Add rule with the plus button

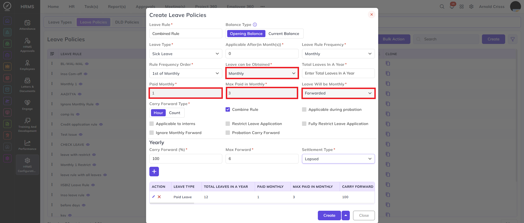point(154,171)
